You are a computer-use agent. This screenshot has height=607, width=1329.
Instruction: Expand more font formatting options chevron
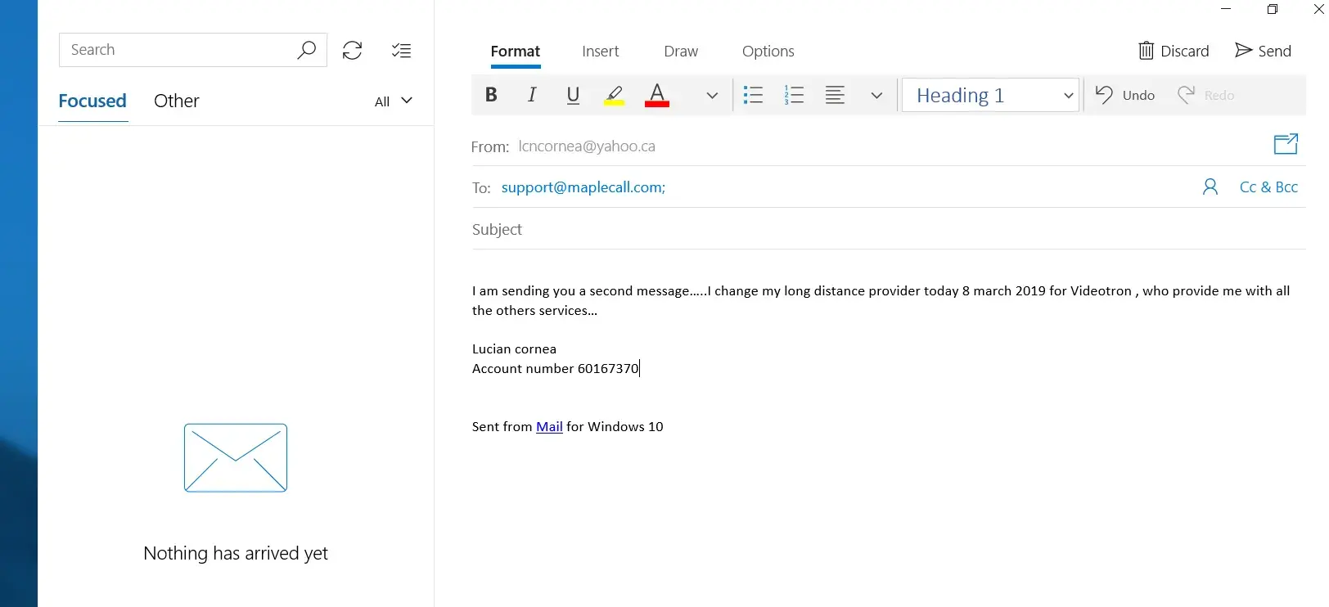712,96
